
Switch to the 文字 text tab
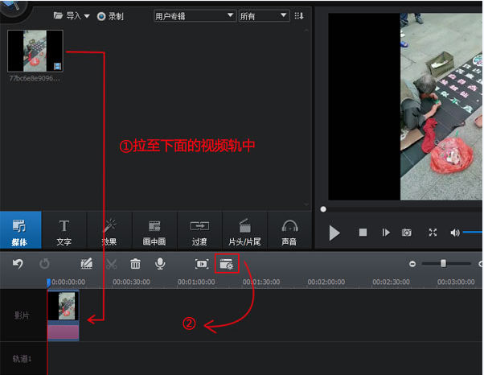coord(64,232)
